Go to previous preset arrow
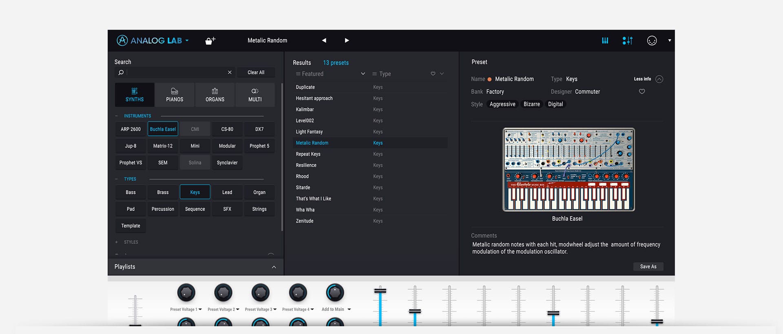This screenshot has height=334, width=783. coord(324,40)
